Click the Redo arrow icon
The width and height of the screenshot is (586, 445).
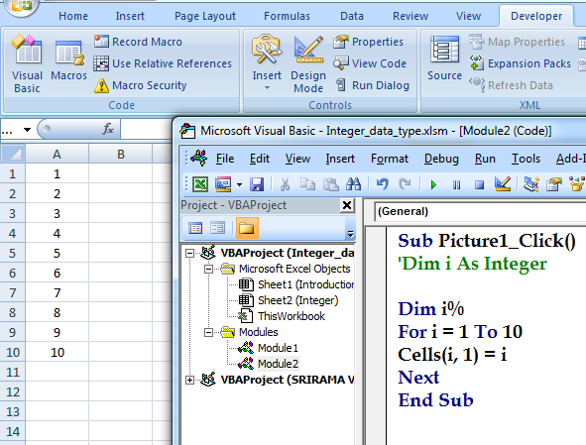[x=405, y=184]
